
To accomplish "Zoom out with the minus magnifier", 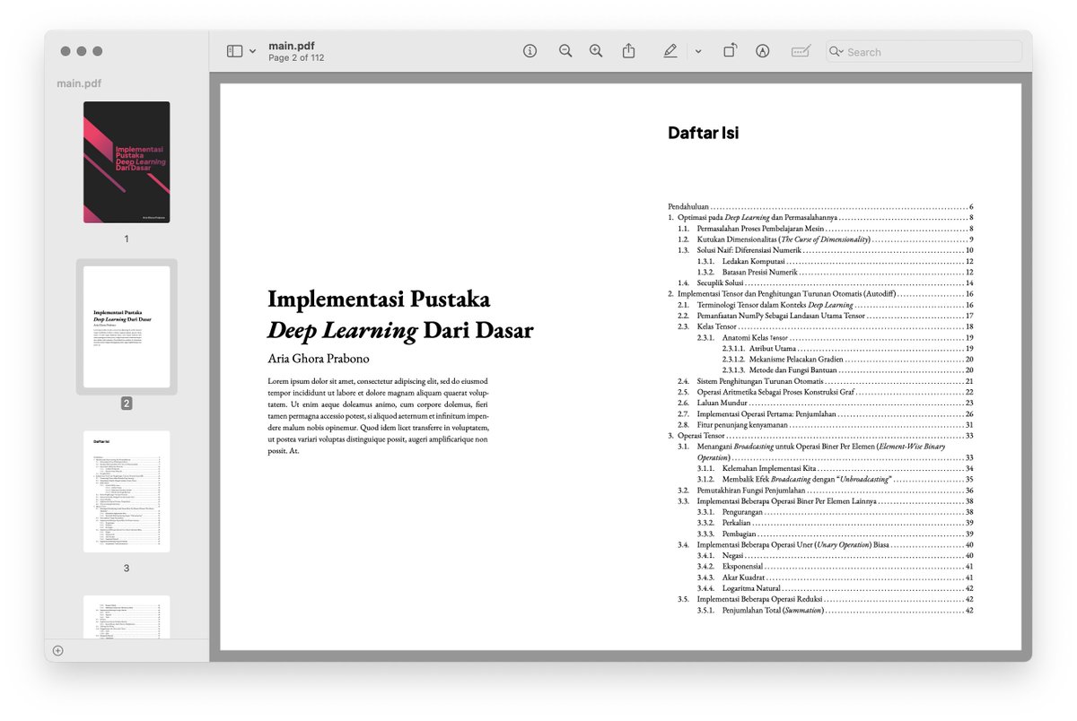I will pos(565,51).
